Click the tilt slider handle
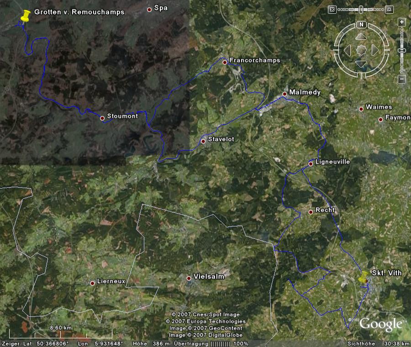 [361, 9]
